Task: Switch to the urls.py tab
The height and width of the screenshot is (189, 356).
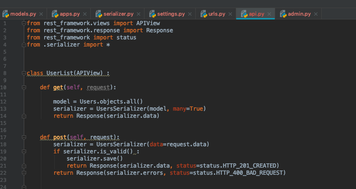Action: click(x=217, y=14)
